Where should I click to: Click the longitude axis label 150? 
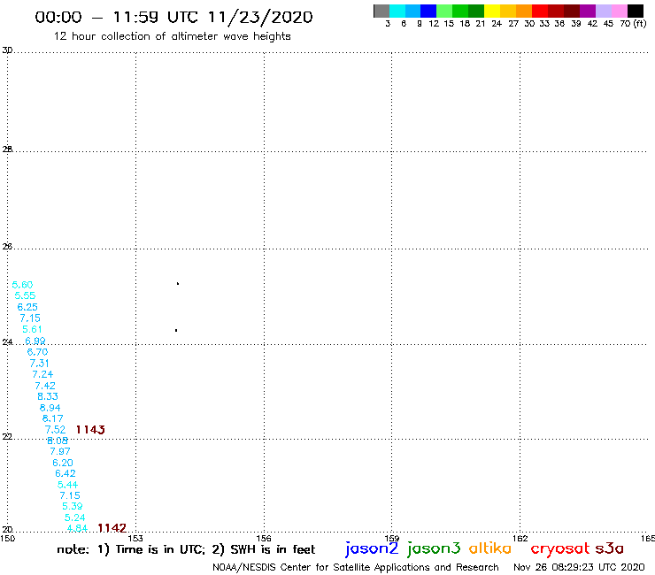[x=7, y=538]
